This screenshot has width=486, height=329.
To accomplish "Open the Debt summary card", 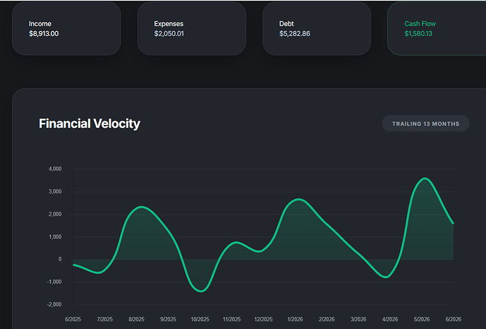I will 317,28.
